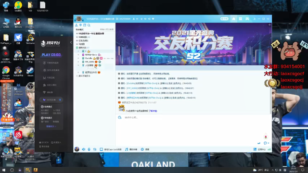Viewport: 308px width, 173px height.
Task: Click grid view icon in YY title bar
Action: click(x=241, y=19)
